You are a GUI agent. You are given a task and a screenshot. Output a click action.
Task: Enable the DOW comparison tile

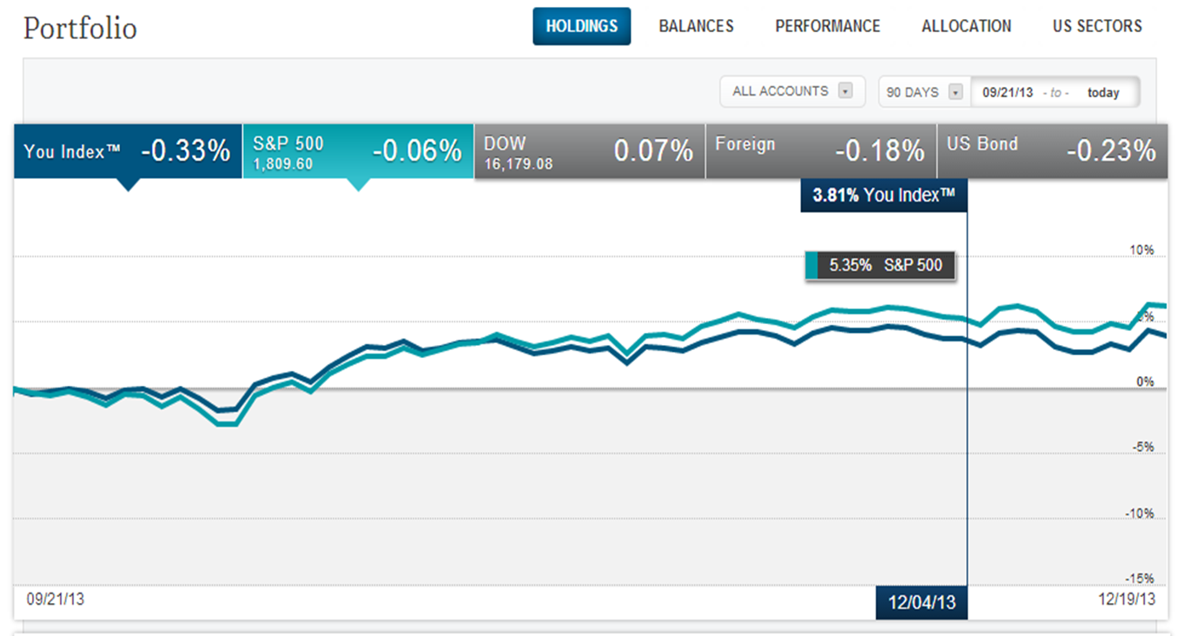(590, 151)
